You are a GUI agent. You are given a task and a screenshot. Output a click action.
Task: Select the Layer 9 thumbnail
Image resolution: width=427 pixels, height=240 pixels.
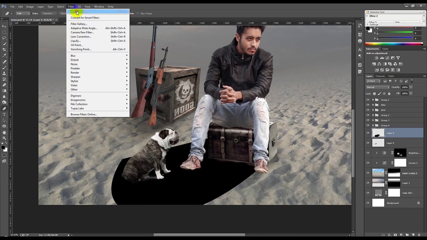[378, 133]
